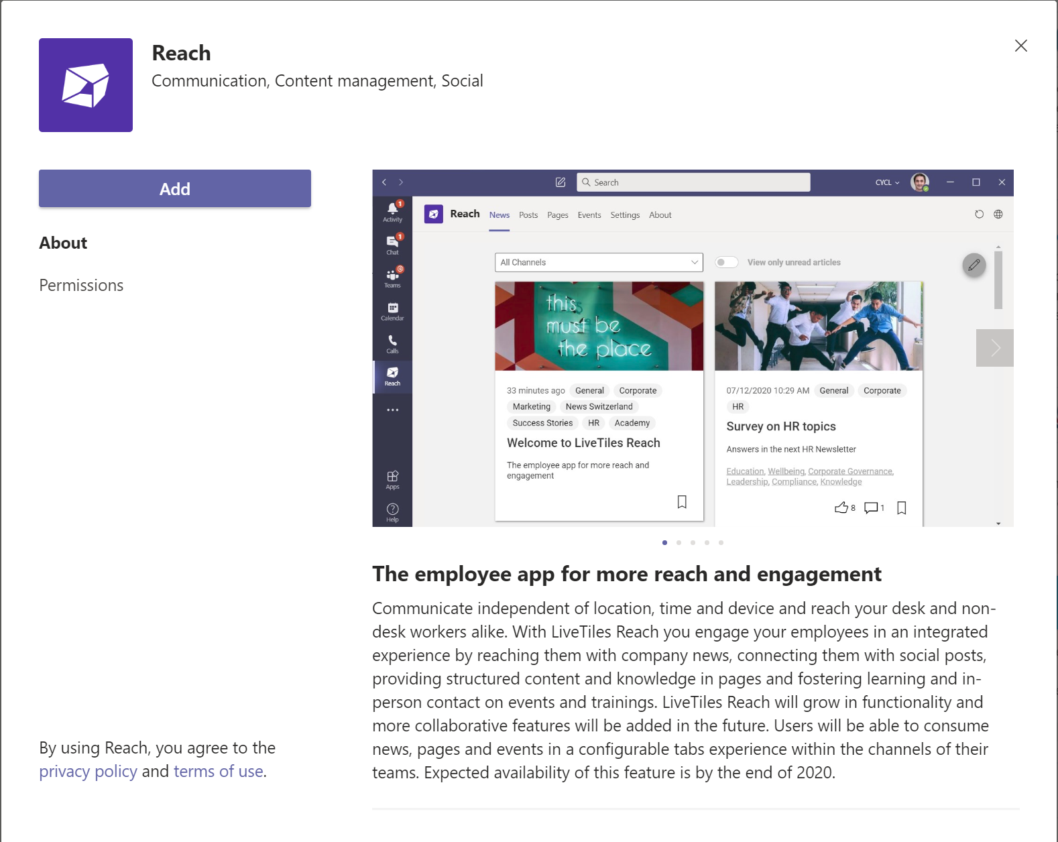Open the CYCL account dropdown
This screenshot has width=1058, height=842.
pyautogui.click(x=888, y=182)
